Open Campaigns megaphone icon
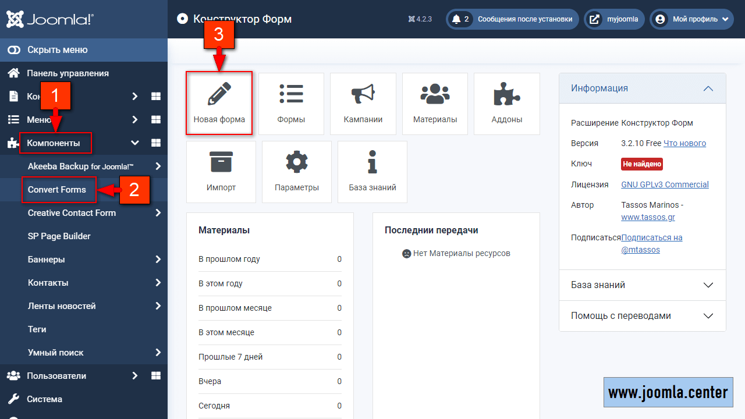The height and width of the screenshot is (419, 745). click(363, 95)
